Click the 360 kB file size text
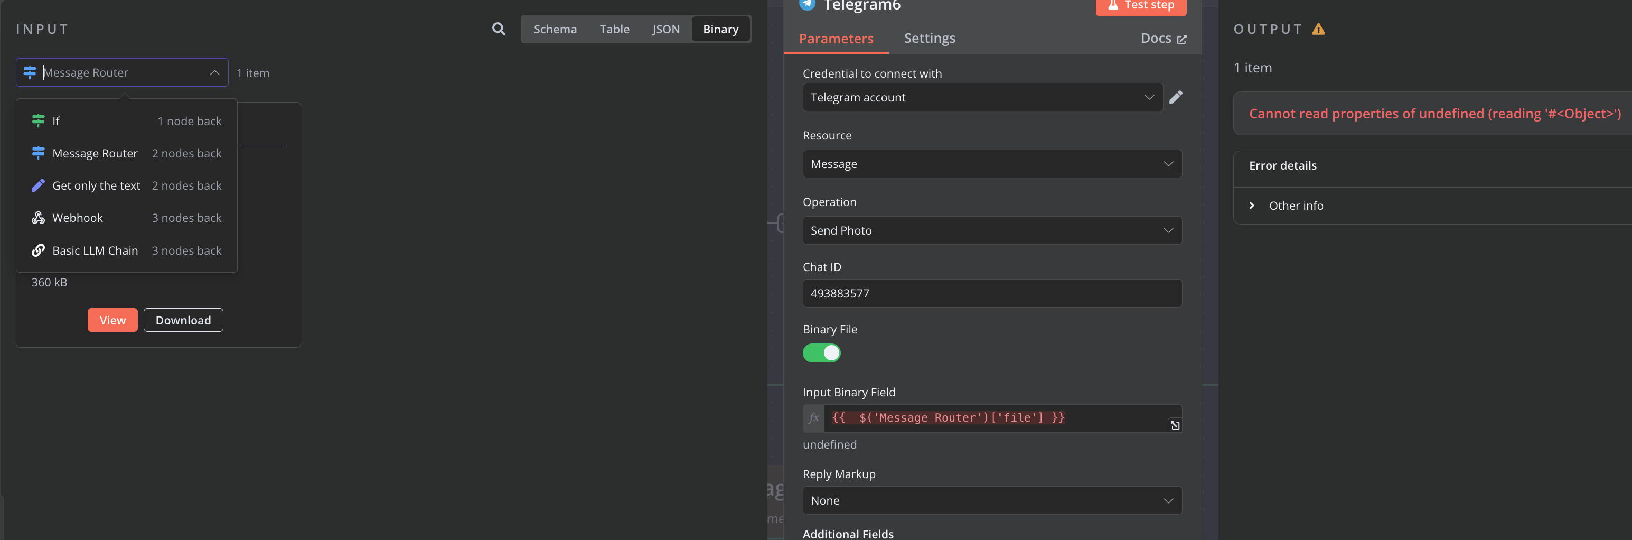Image resolution: width=1632 pixels, height=540 pixels. pos(50,283)
